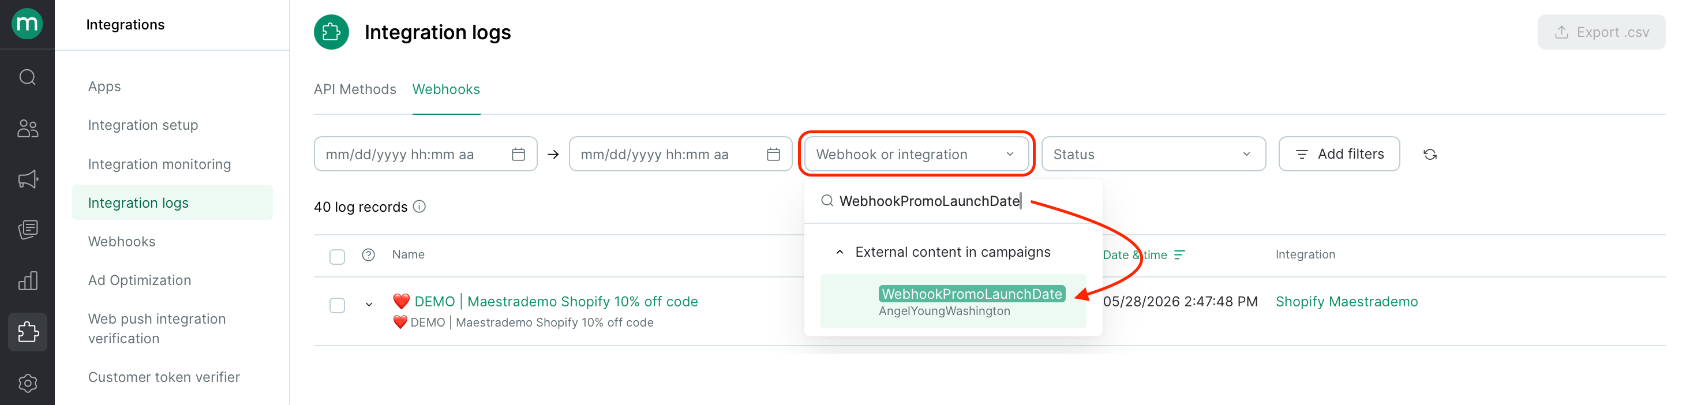Click the refresh logs icon
This screenshot has width=1686, height=405.
click(x=1430, y=155)
